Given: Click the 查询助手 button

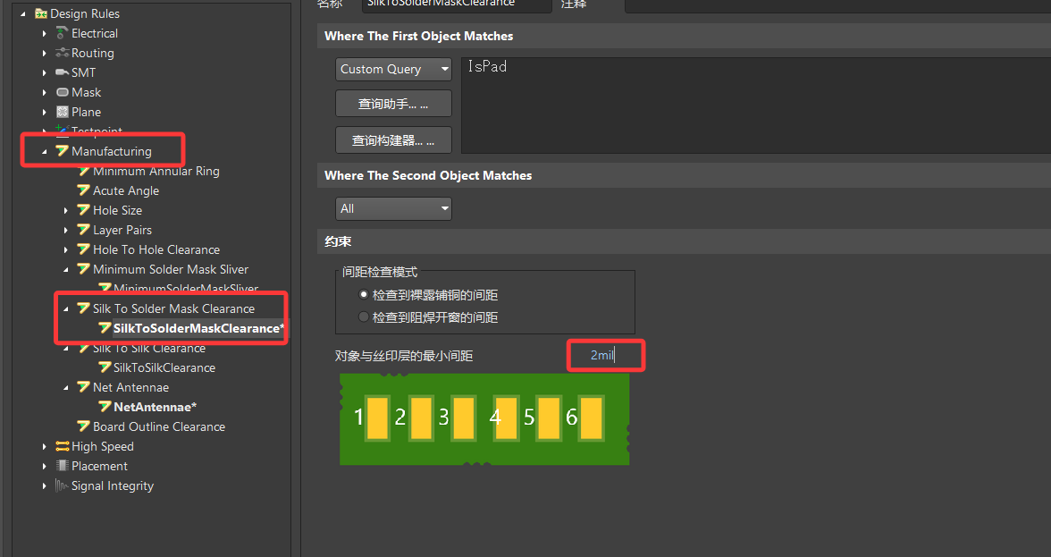Looking at the screenshot, I should click(393, 104).
